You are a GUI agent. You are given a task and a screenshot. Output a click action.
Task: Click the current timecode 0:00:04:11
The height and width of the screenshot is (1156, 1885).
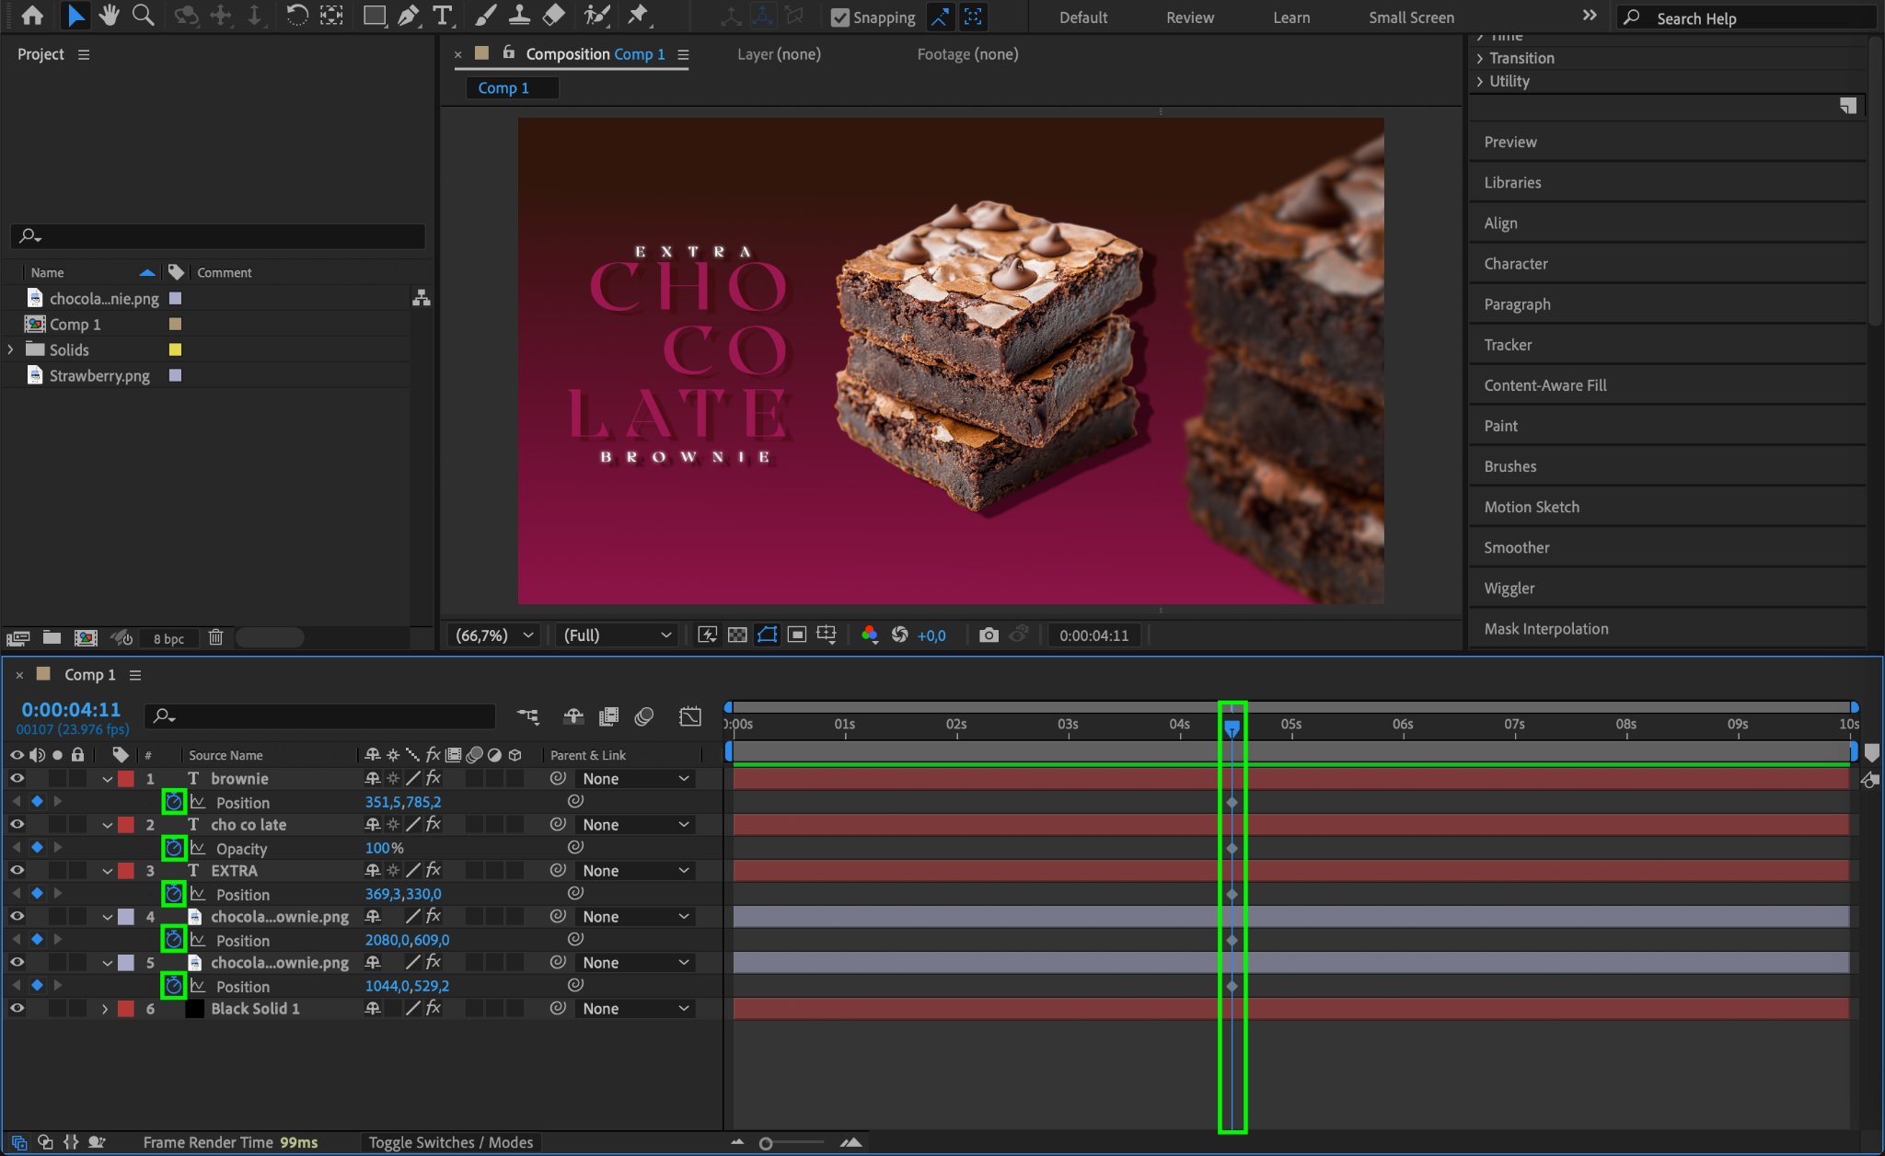coord(71,710)
